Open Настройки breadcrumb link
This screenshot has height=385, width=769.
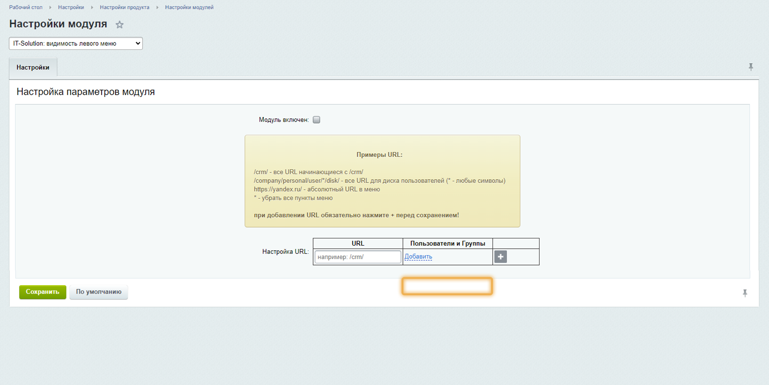[71, 7]
